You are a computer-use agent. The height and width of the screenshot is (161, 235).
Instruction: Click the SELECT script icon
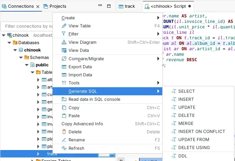[174, 91]
